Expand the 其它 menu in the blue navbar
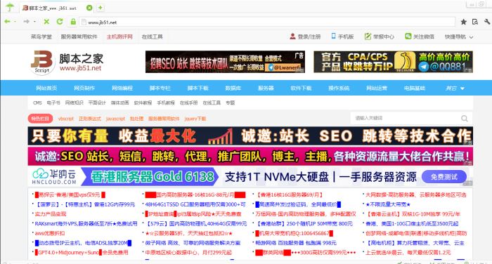 (x=455, y=88)
